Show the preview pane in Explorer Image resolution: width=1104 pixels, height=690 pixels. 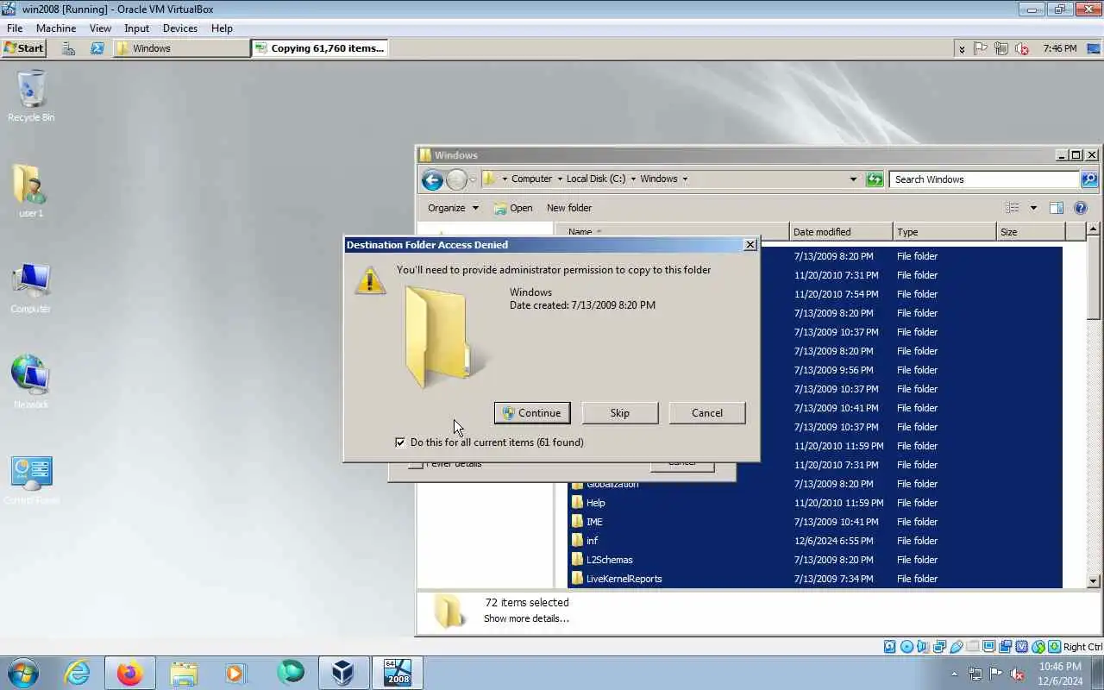(x=1057, y=208)
